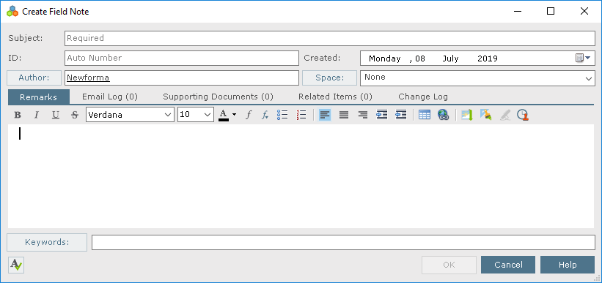Click the Subject required field
Screen dimensions: 602x283
[330, 38]
